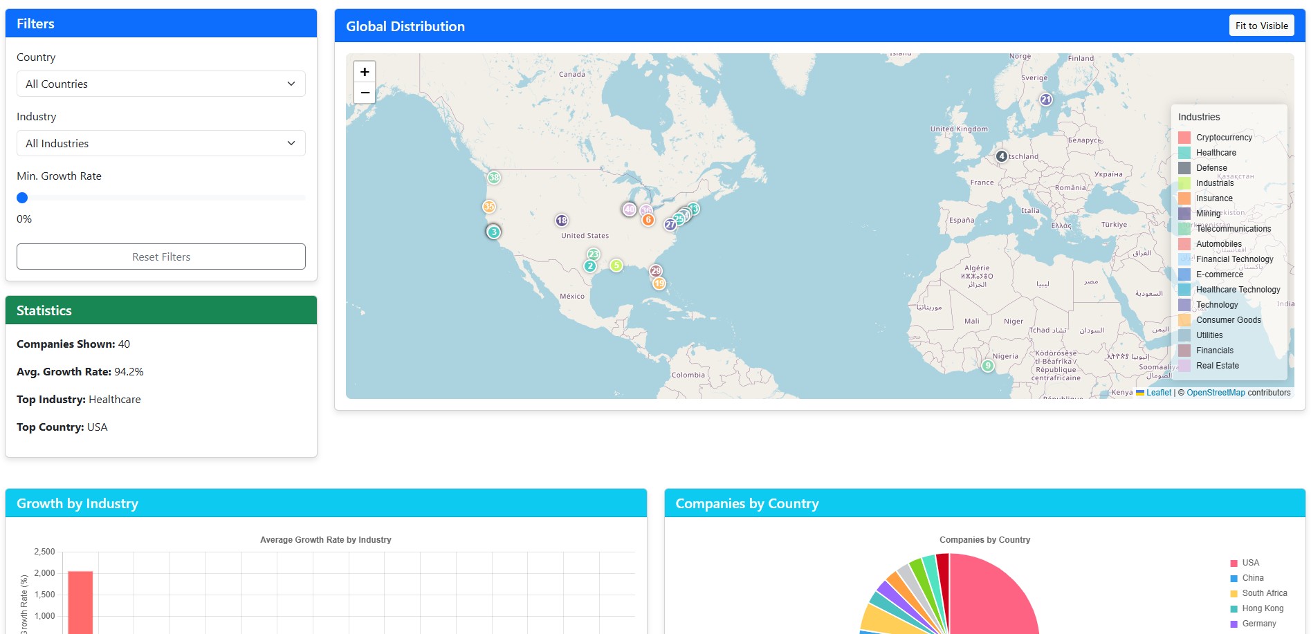Toggle China in pie chart legend
The image size is (1311, 634).
point(1247,578)
